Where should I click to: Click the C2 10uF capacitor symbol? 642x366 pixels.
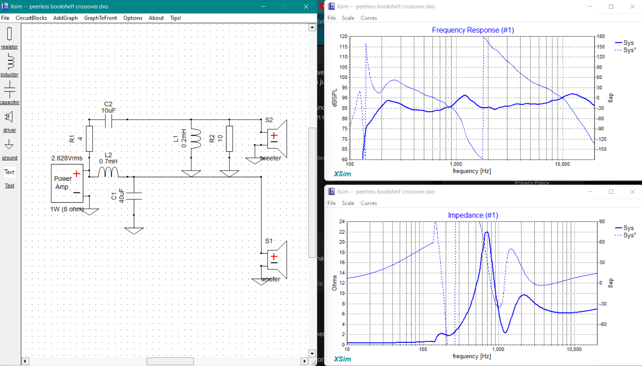click(108, 120)
